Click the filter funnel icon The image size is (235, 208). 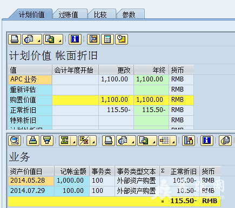point(47,141)
